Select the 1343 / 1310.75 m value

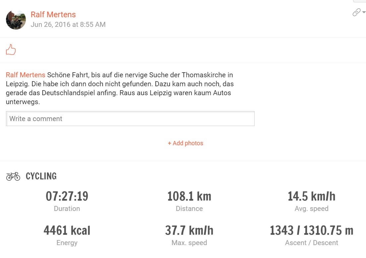tap(311, 230)
